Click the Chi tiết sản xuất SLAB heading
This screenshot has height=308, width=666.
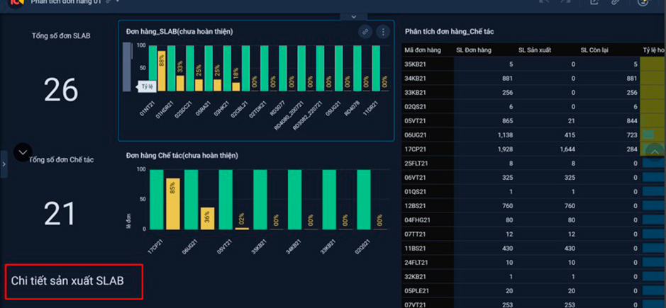[67, 281]
